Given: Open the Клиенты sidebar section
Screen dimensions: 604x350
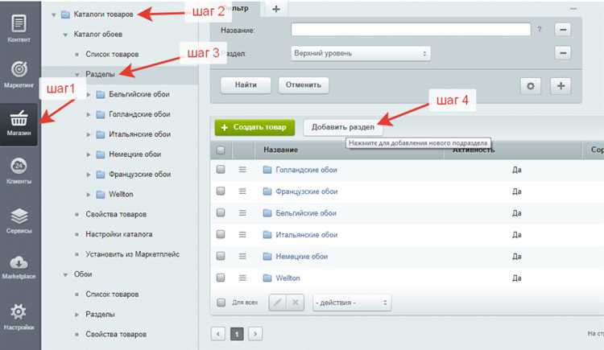Looking at the screenshot, I should click(19, 171).
